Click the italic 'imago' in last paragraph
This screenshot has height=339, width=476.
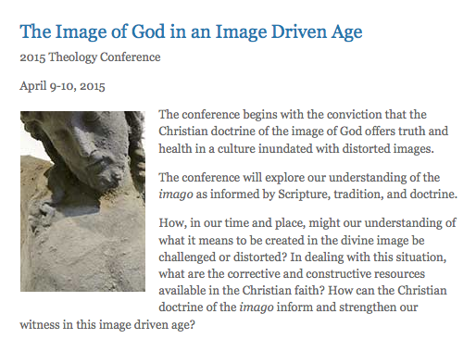[x=257, y=308]
